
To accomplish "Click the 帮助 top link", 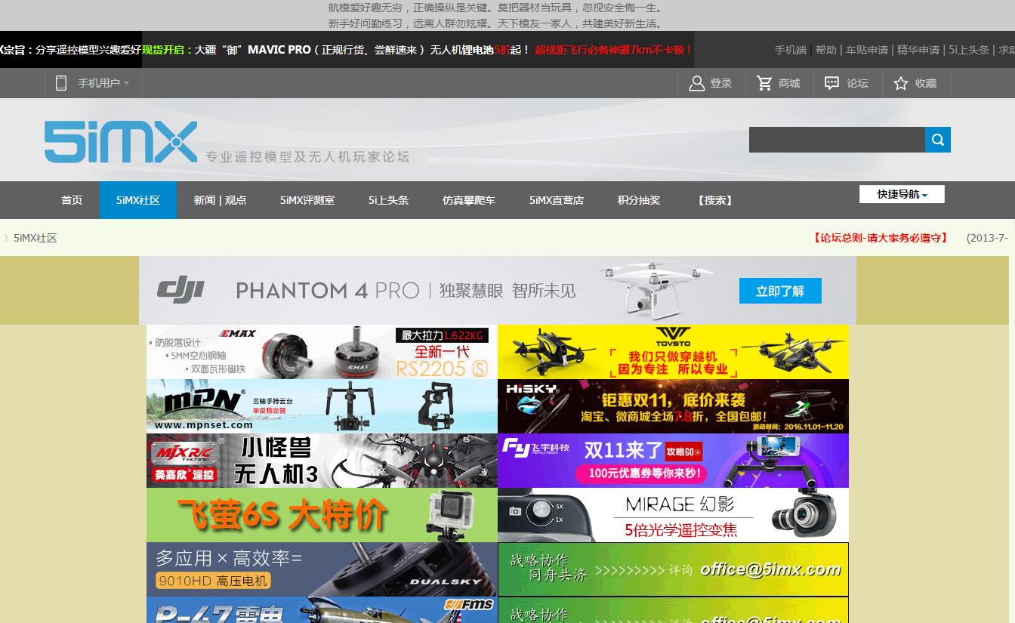I will point(826,50).
